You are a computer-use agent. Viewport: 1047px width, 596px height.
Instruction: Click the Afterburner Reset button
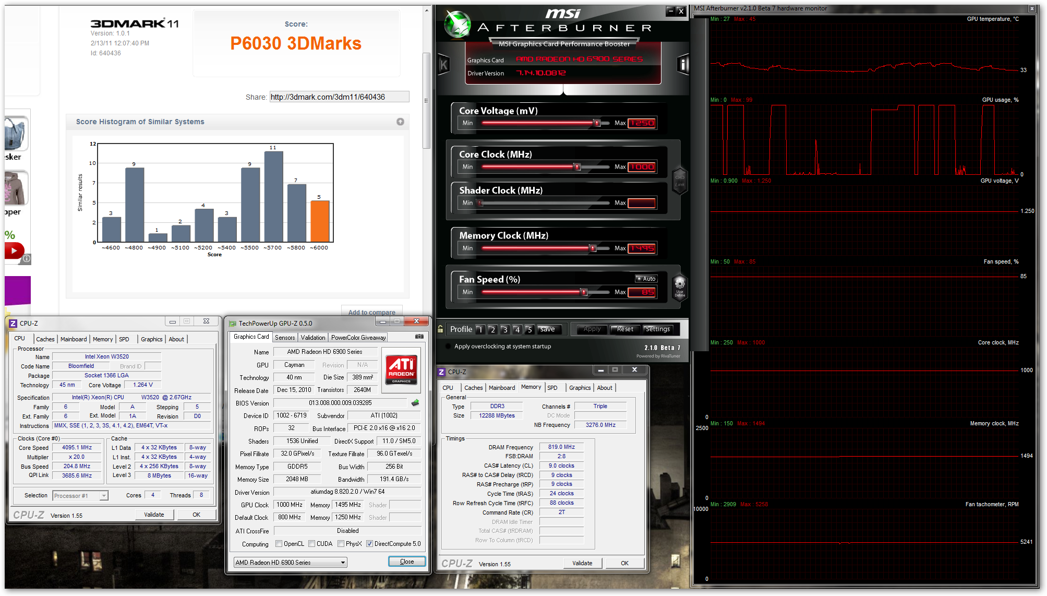(x=625, y=329)
